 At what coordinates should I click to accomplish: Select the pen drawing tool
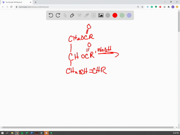coord(72,15)
